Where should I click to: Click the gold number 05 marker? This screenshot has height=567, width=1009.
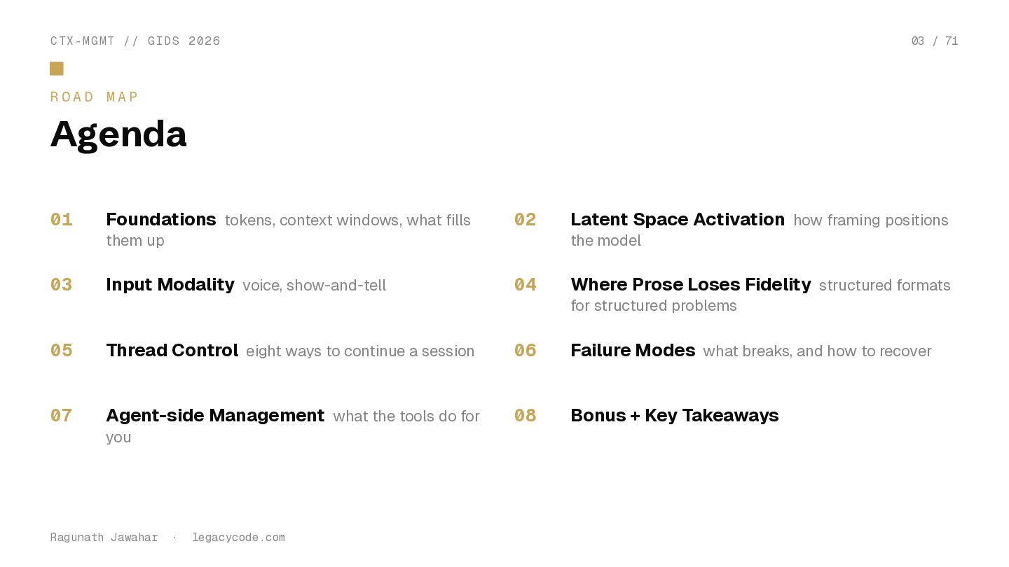coord(62,351)
